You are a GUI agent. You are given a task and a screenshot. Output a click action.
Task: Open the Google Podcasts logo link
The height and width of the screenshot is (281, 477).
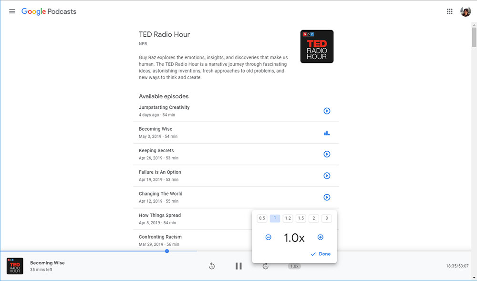[49, 11]
